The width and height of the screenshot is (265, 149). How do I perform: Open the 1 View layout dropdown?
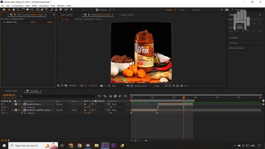158,86
